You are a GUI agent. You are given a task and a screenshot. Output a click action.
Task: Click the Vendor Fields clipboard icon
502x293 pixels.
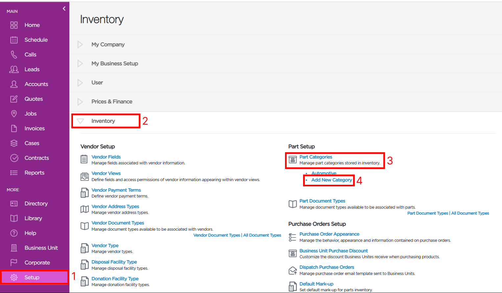click(x=84, y=159)
